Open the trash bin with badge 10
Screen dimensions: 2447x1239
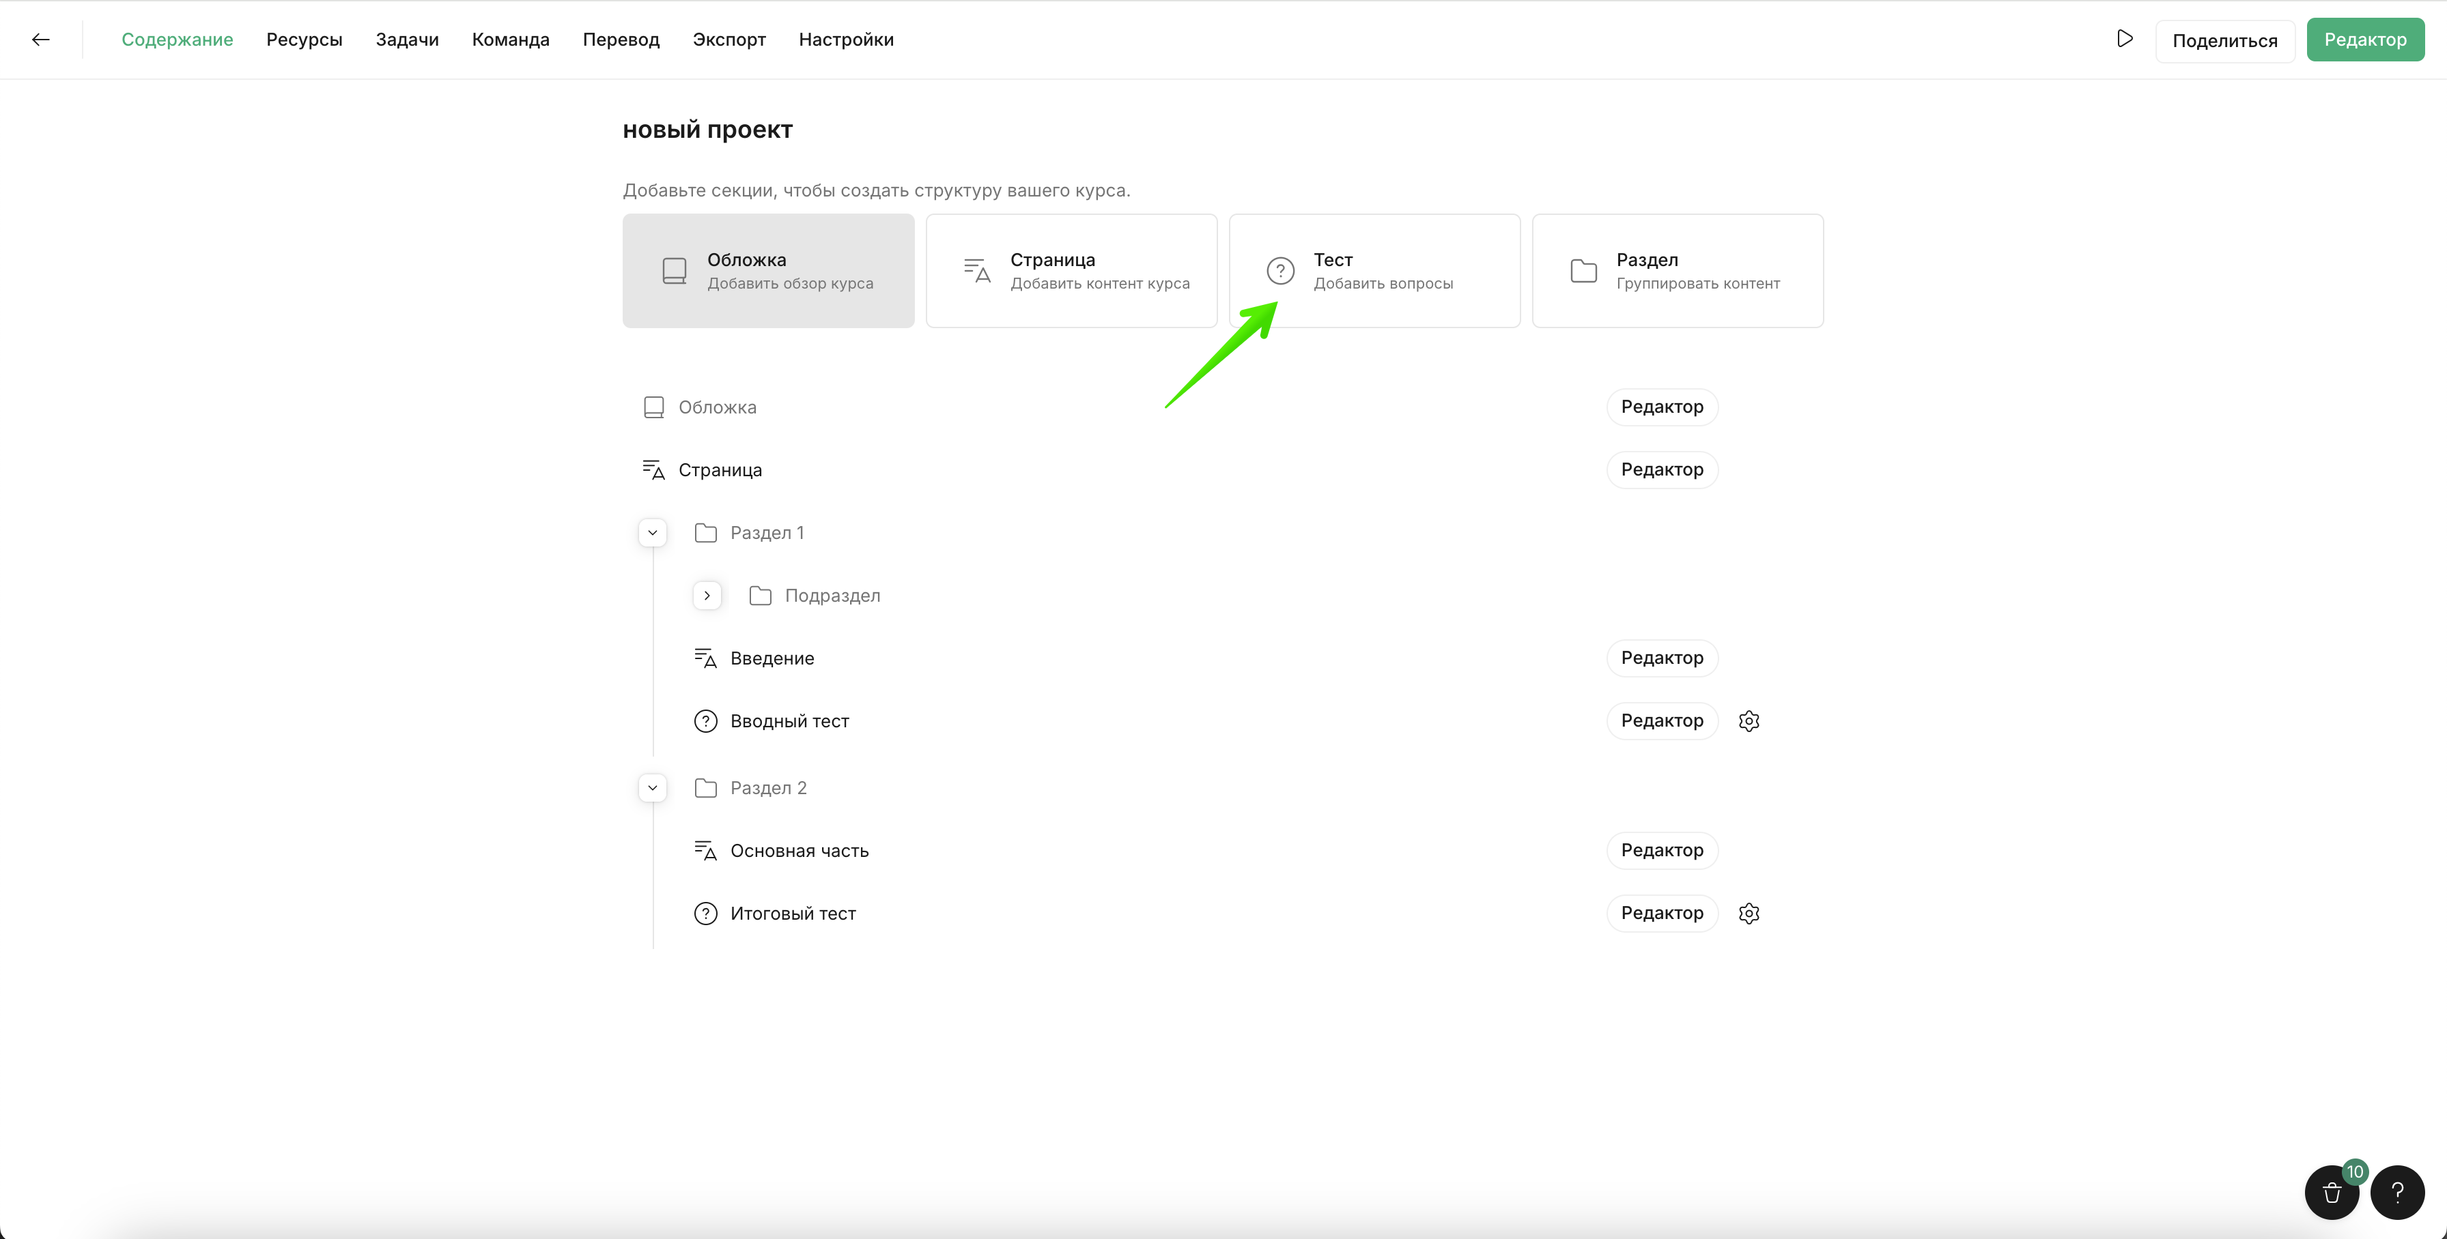(2331, 1193)
